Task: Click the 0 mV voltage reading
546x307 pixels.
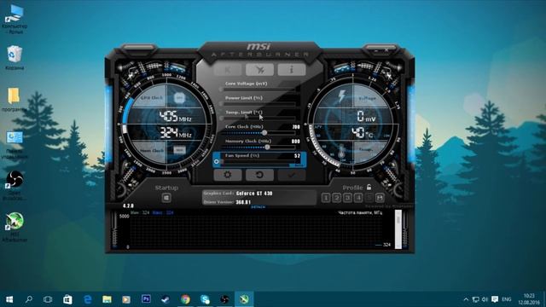Action: (366, 116)
